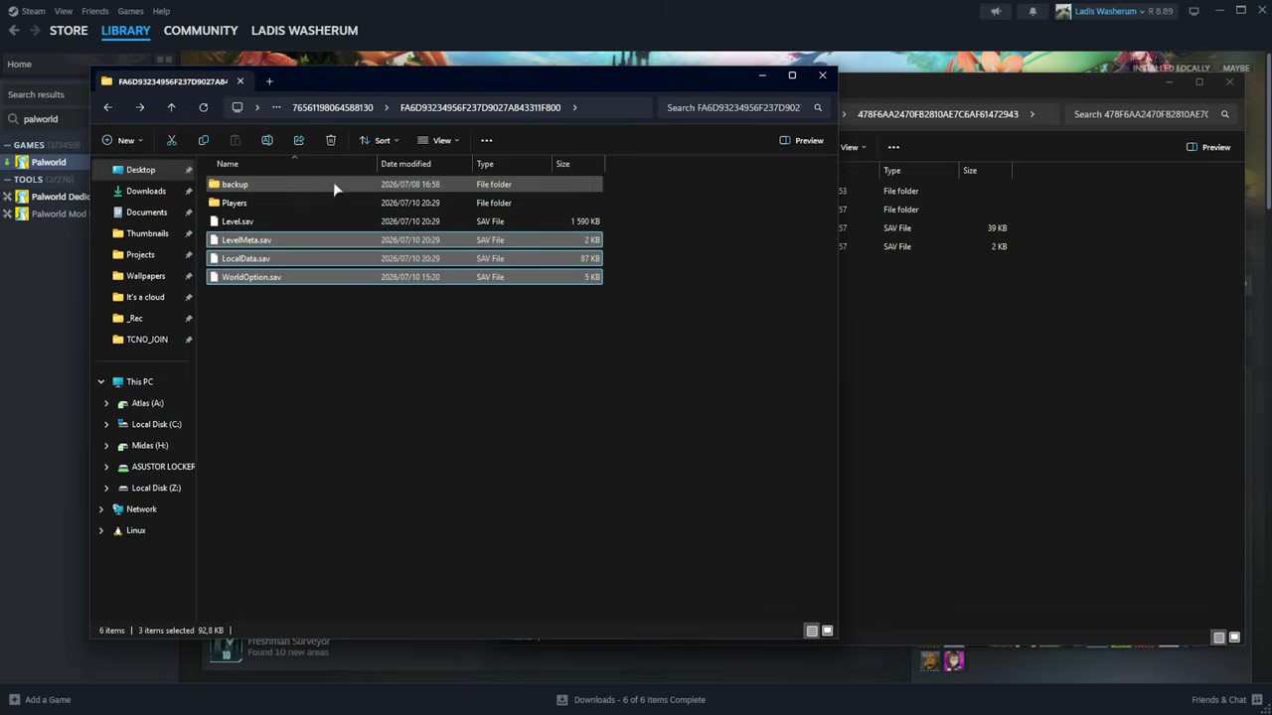Open Desktop in Quick access
Screen dimensions: 1272x715
tap(140, 170)
